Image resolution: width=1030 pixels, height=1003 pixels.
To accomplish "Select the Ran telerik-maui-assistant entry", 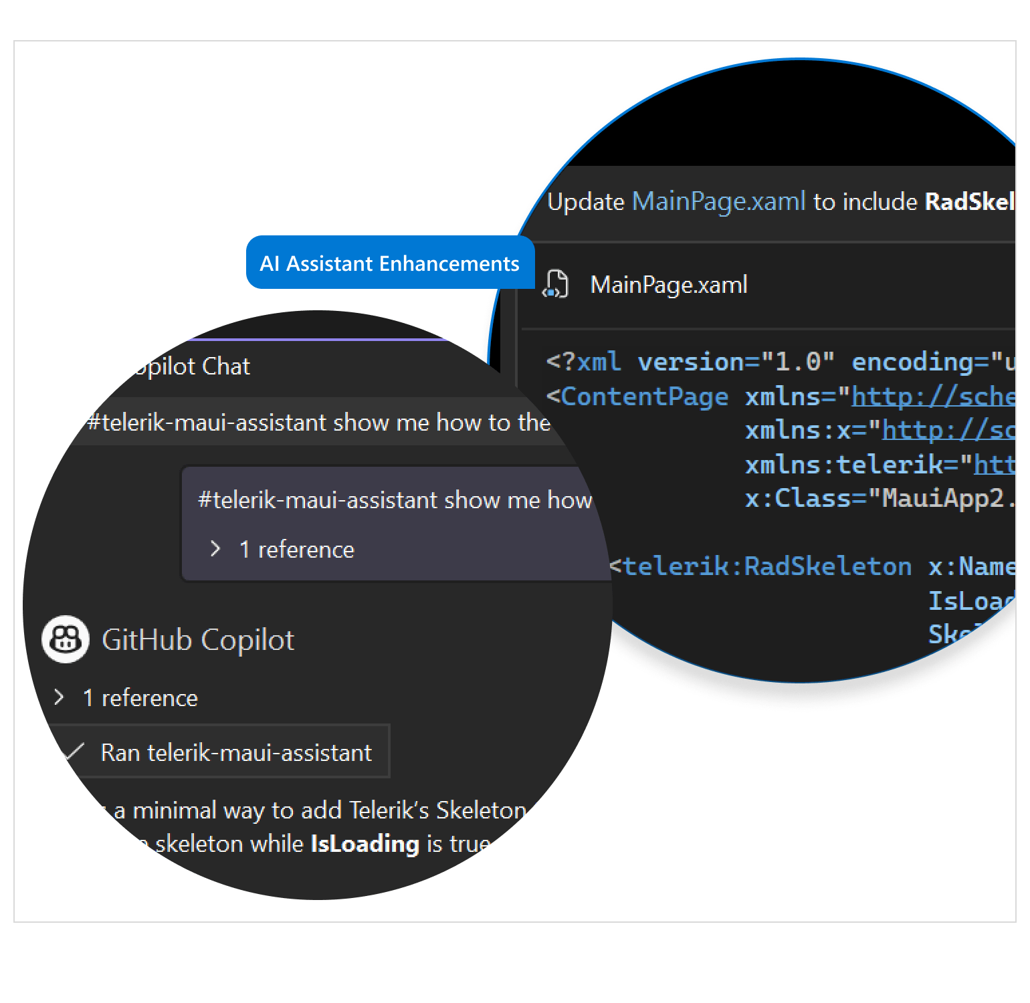I will 235,752.
